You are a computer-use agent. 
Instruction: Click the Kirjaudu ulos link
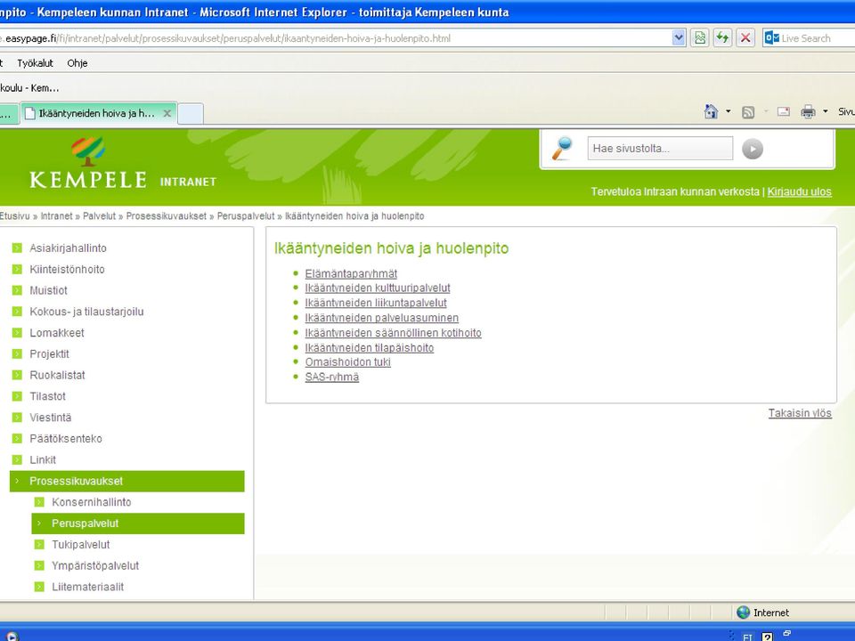click(x=800, y=192)
